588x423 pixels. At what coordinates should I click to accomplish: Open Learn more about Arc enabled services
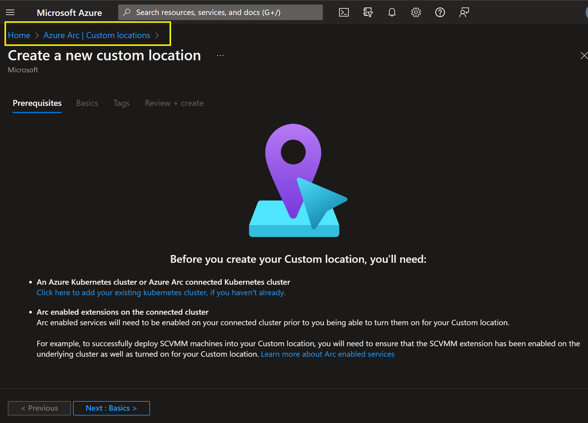pos(328,354)
